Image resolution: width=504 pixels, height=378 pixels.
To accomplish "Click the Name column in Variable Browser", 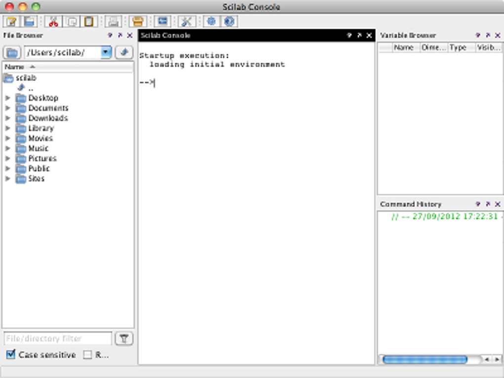I will pos(406,47).
